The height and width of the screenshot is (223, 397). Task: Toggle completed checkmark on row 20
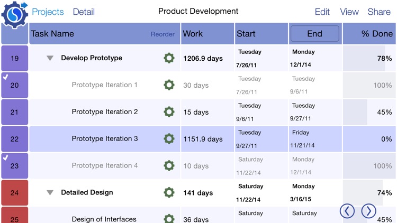click(6, 77)
